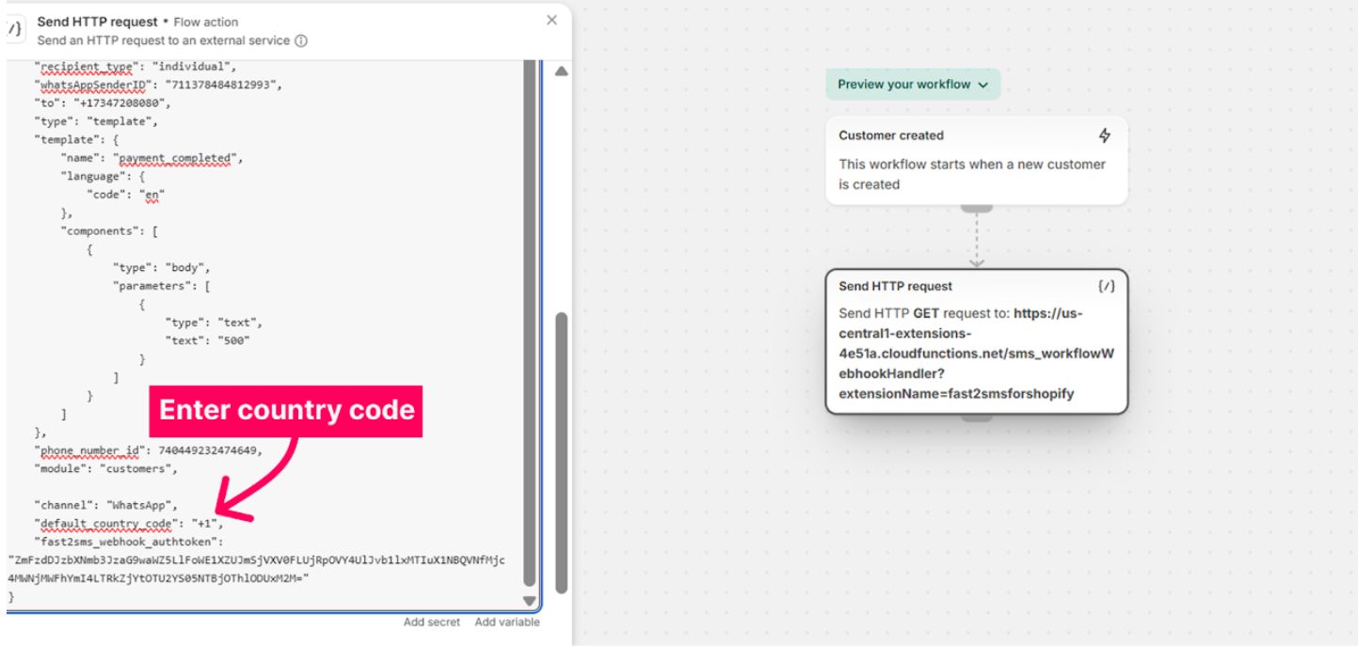Select the Customer created trigger card
Viewport: 1358px width, 647px height.
point(976,161)
